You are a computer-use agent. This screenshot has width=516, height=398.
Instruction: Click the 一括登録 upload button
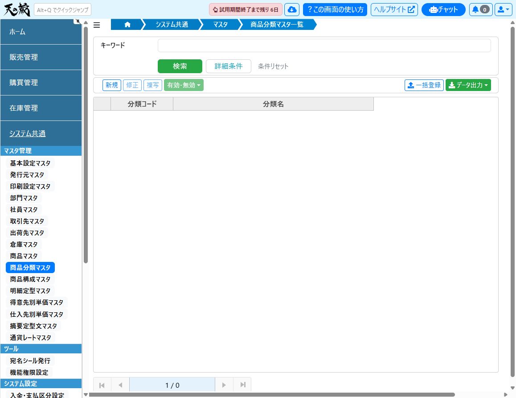click(x=424, y=85)
